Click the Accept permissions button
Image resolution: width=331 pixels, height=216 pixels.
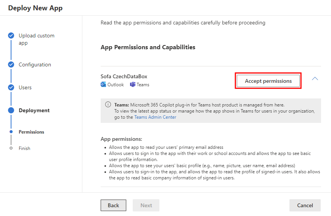pyautogui.click(x=268, y=81)
